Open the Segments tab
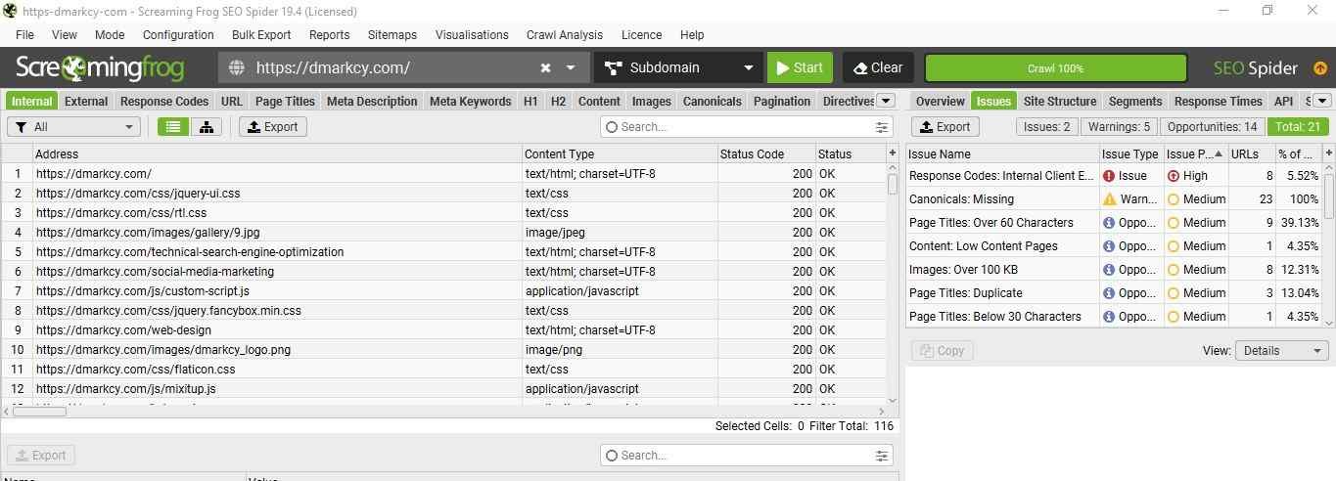Image resolution: width=1336 pixels, height=481 pixels. click(x=1134, y=101)
